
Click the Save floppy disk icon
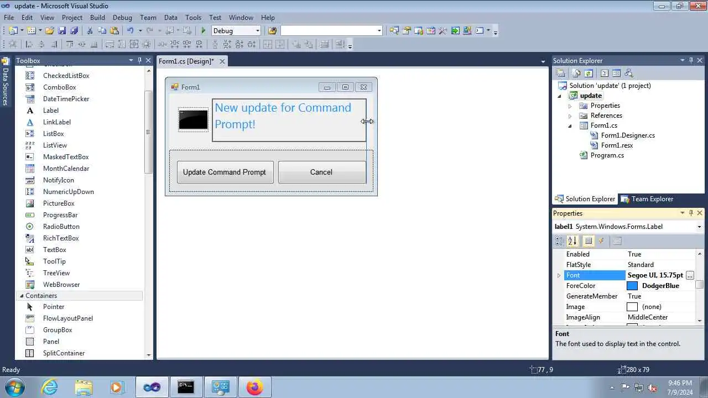pyautogui.click(x=62, y=31)
